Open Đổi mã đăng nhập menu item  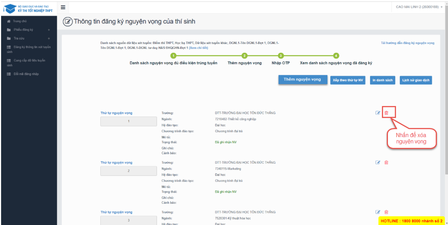tap(26, 74)
